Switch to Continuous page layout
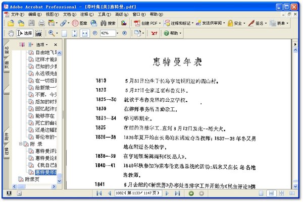 pos(271,193)
